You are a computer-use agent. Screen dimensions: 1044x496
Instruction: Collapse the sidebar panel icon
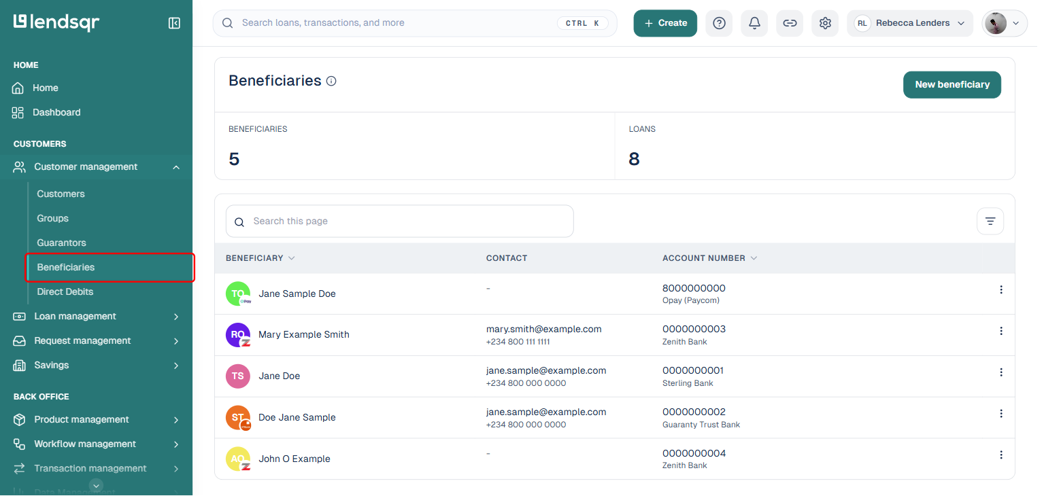point(174,23)
